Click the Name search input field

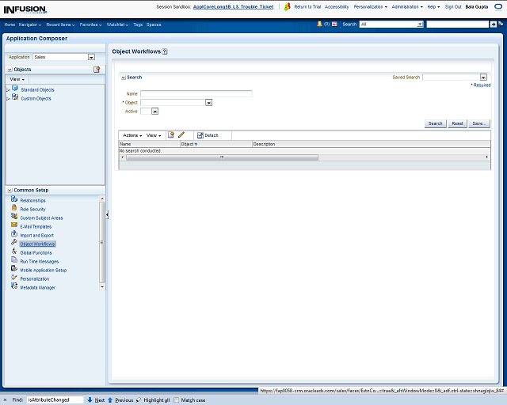(x=196, y=94)
